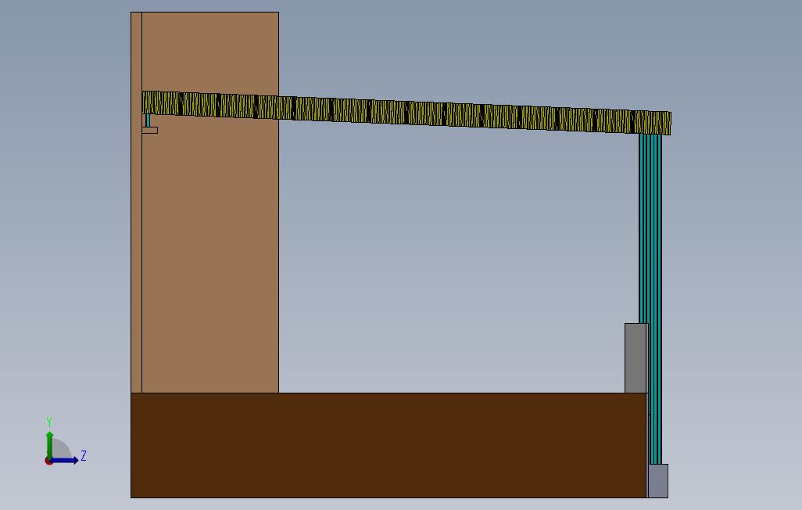The height and width of the screenshot is (510, 802).
Task: Select the small ledge bracket on the wall
Action: pos(149,130)
